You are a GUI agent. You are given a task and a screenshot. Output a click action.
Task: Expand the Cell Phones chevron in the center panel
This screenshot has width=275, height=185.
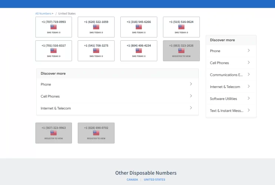(191, 96)
